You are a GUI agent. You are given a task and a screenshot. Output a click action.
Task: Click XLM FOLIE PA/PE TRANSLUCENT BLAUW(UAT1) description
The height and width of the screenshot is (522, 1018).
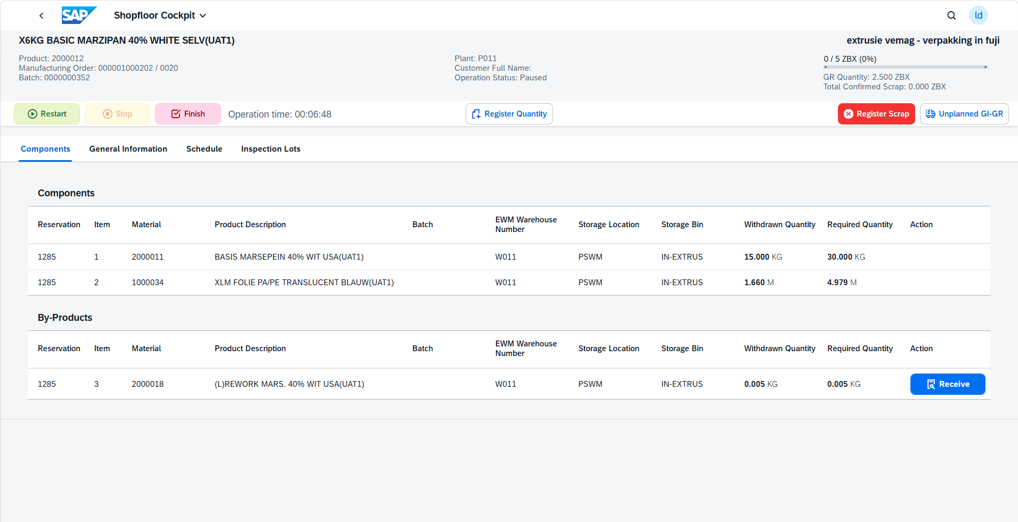tap(304, 283)
